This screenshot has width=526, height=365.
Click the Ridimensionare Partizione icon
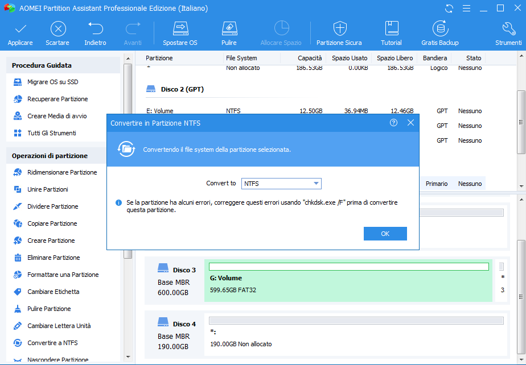pyautogui.click(x=18, y=172)
